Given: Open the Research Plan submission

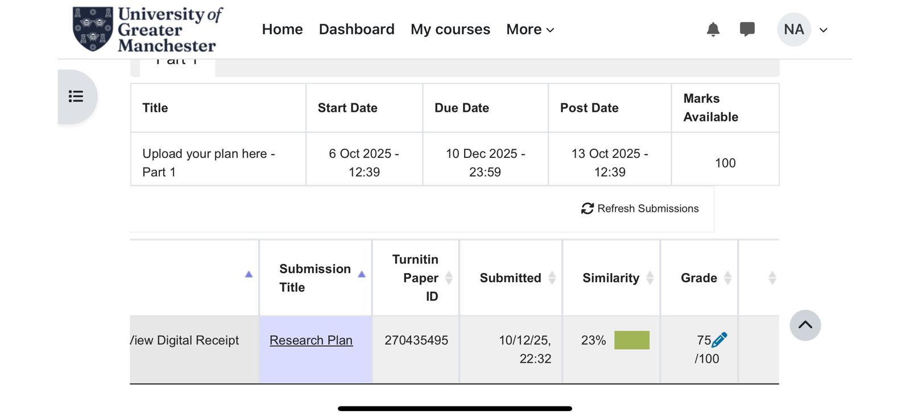Looking at the screenshot, I should pyautogui.click(x=311, y=340).
